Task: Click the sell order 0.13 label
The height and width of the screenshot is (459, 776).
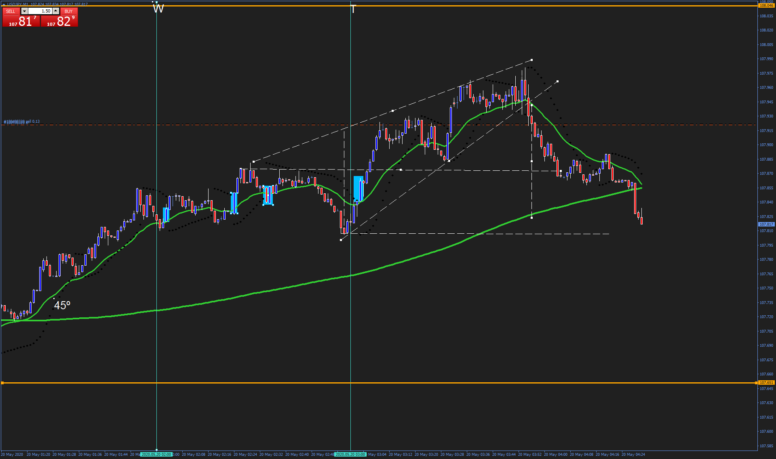Action: pyautogui.click(x=22, y=122)
